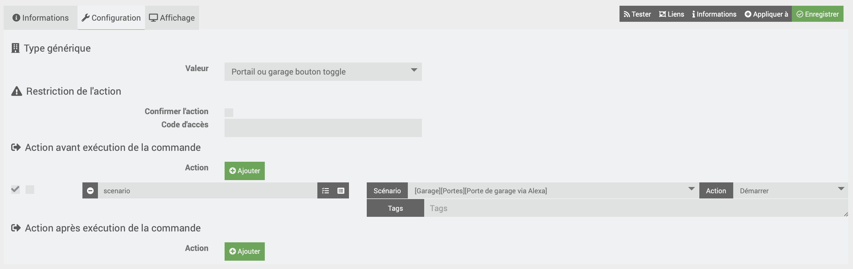853x269 pixels.
Task: Click the list icon at the end of the scenario field
Action: click(341, 191)
